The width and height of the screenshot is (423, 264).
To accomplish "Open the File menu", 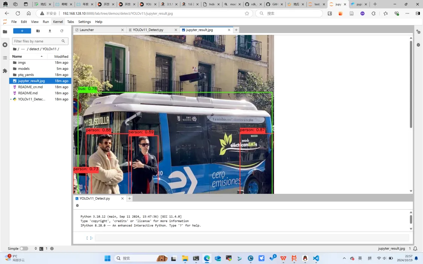I will (14, 22).
